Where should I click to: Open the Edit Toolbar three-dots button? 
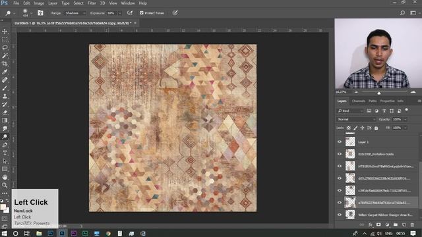click(x=5, y=193)
